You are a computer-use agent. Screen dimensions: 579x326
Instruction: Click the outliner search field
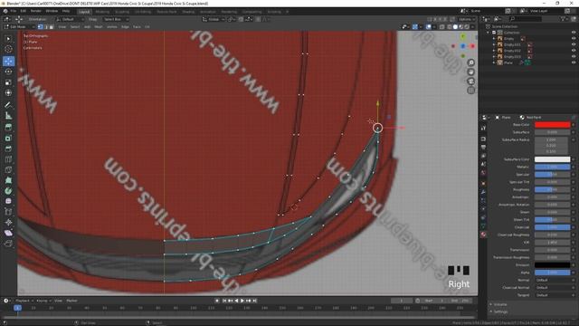[x=525, y=18]
